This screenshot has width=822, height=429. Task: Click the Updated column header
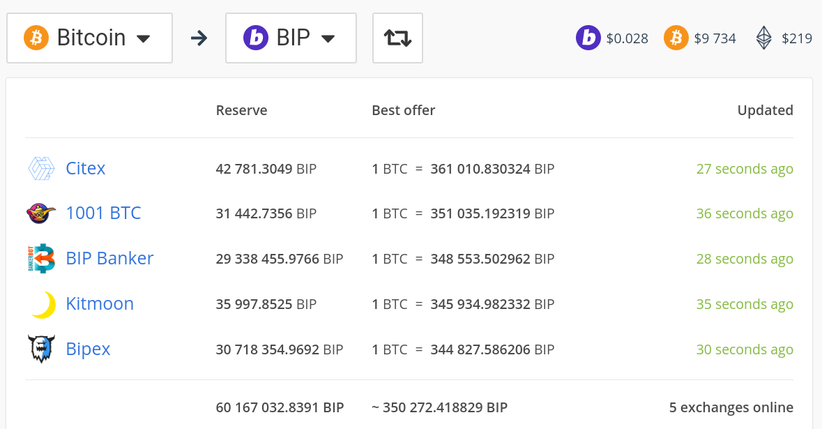point(765,110)
